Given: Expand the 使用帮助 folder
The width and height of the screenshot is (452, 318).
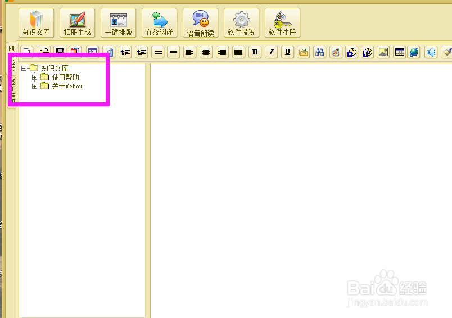Looking at the screenshot, I should coord(35,77).
